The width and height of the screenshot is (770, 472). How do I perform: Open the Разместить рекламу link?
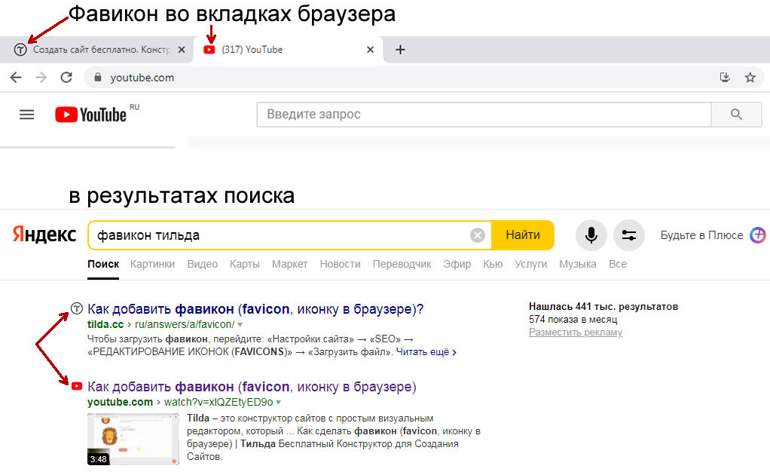click(x=576, y=333)
